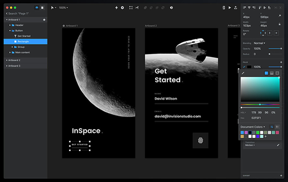Open the Document Colors dropdown

pos(253,127)
